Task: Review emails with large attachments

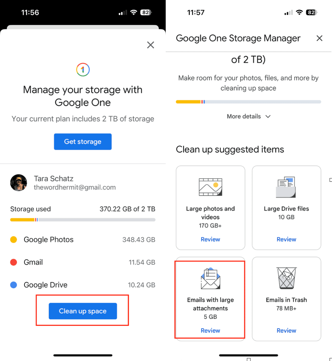Action: point(210,331)
